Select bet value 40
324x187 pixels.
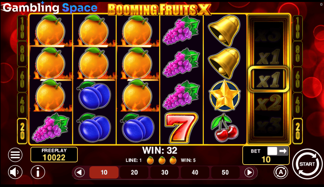tap(195, 172)
